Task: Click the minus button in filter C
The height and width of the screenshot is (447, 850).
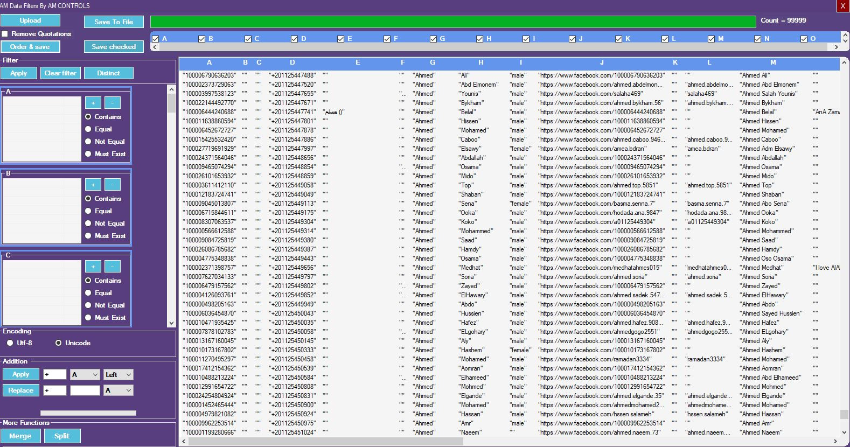Action: point(112,267)
